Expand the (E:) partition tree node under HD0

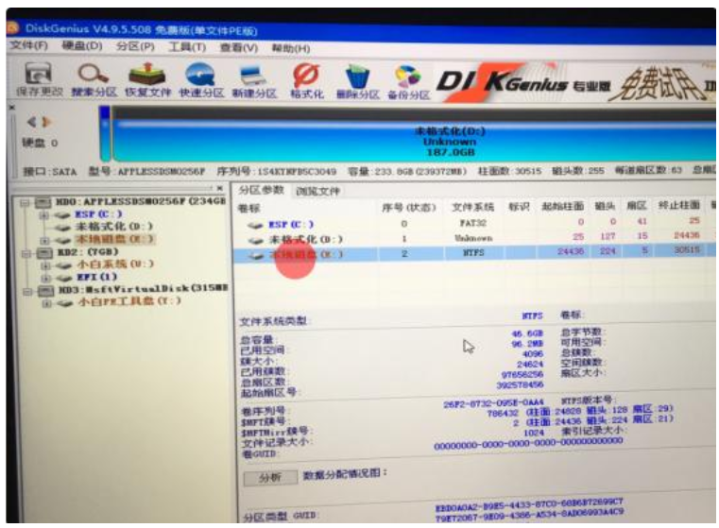tap(44, 240)
